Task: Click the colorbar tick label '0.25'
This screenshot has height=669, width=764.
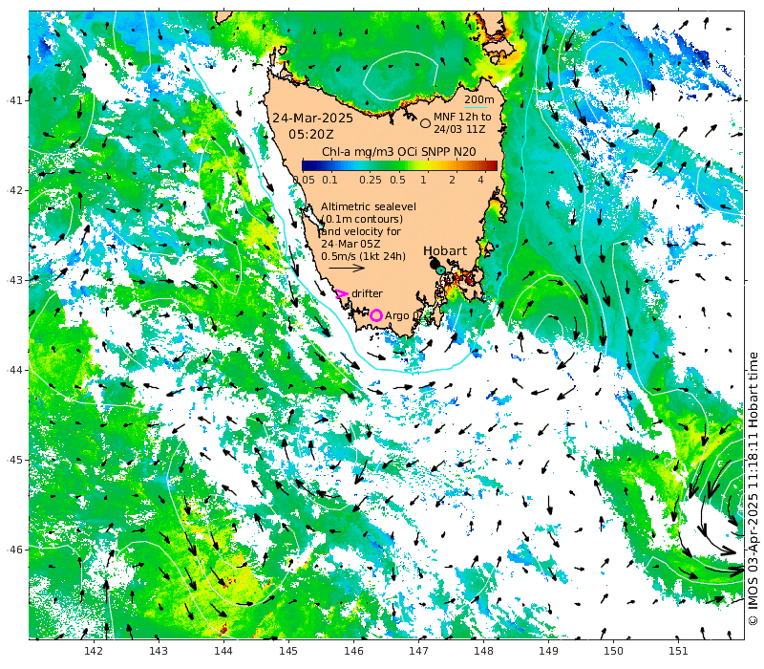Action: click(x=371, y=180)
